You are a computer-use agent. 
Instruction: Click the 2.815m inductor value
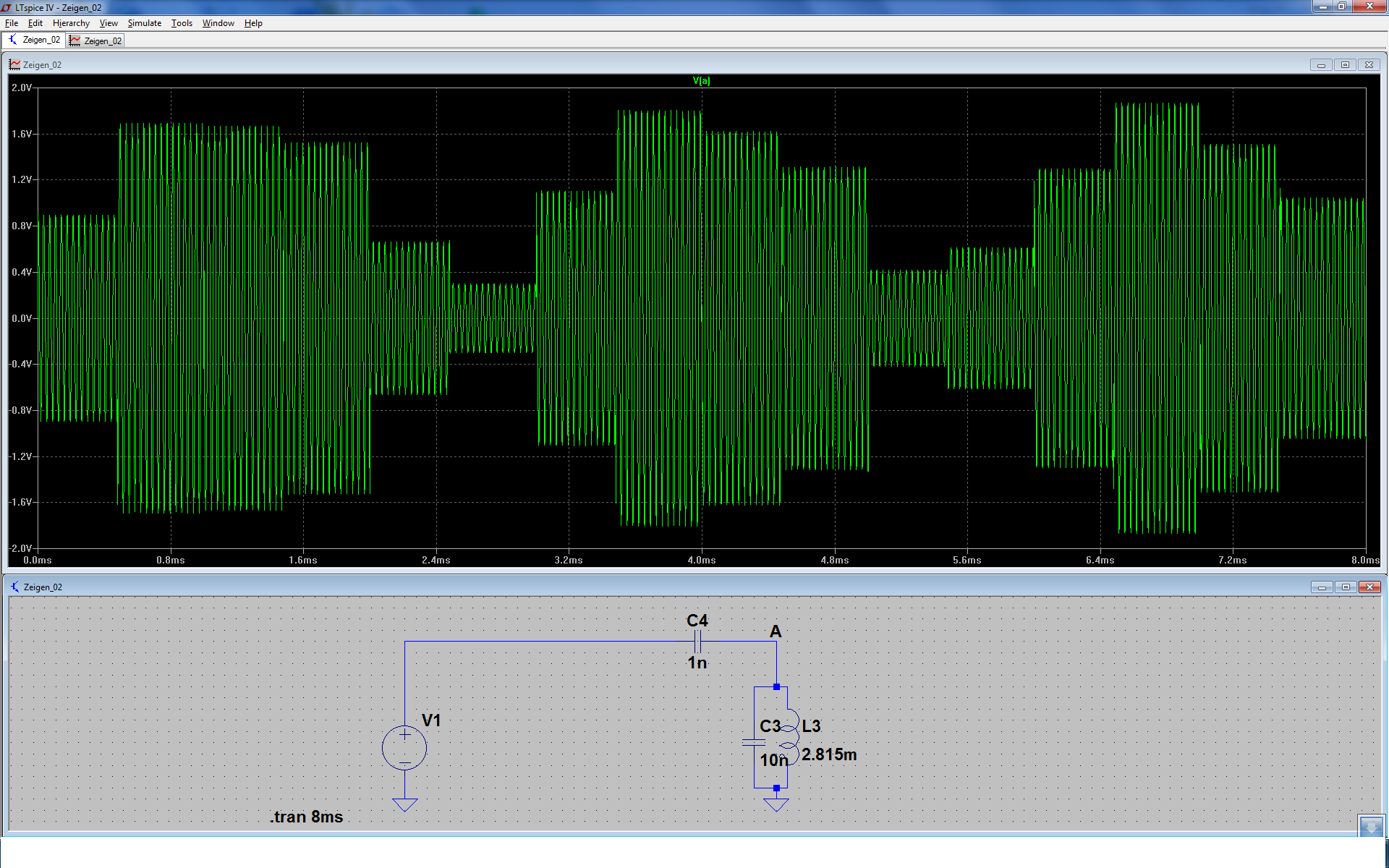point(829,754)
